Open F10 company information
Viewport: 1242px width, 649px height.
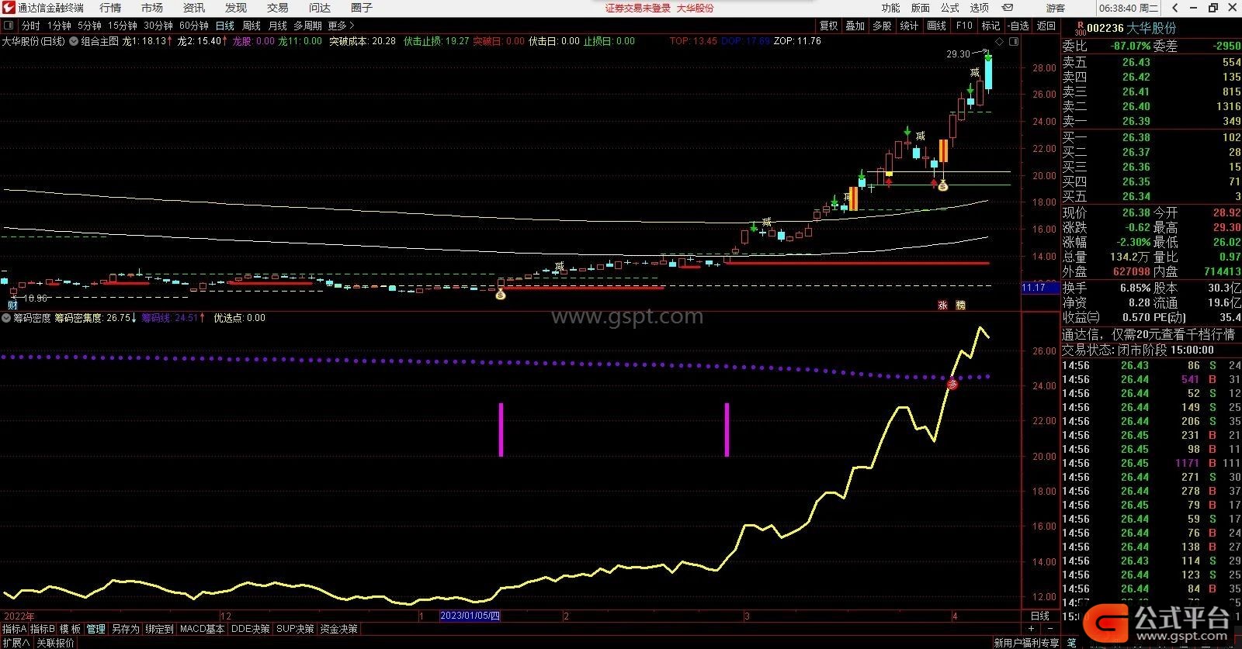964,26
